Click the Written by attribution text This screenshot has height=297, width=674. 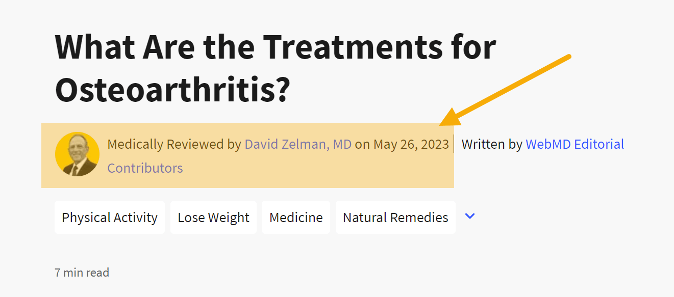click(x=490, y=144)
